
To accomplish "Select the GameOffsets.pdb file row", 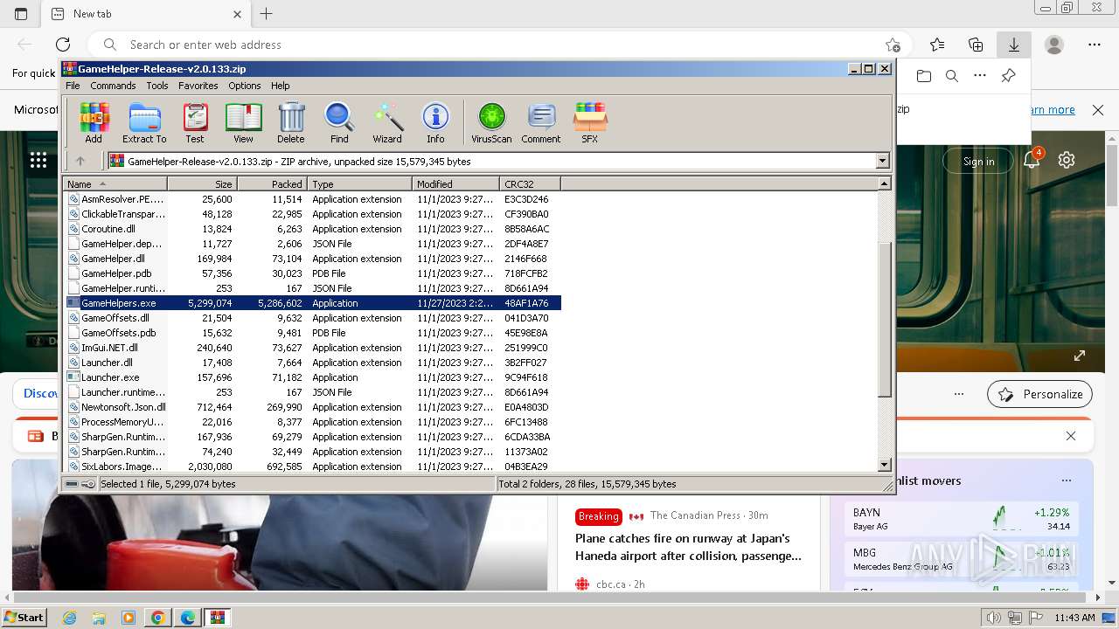I will click(314, 333).
